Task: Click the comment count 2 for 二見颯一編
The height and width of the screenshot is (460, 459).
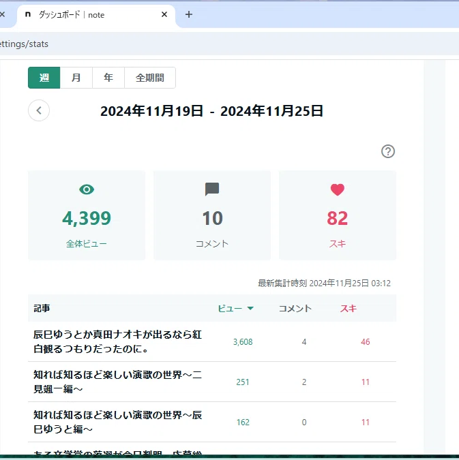Action: 304,382
